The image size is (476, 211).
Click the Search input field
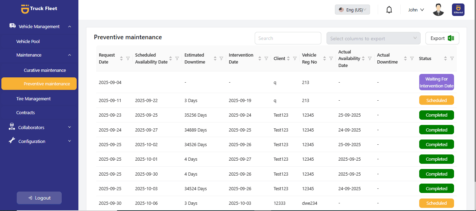(x=288, y=38)
